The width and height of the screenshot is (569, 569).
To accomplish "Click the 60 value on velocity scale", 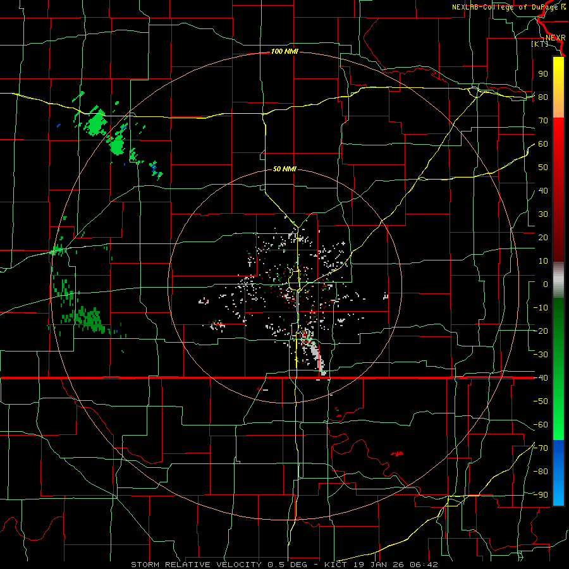I will pos(543,144).
